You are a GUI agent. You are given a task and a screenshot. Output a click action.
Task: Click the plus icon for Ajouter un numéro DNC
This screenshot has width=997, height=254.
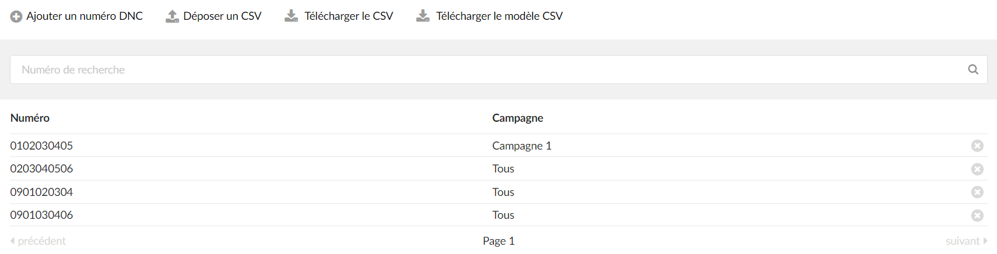16,17
